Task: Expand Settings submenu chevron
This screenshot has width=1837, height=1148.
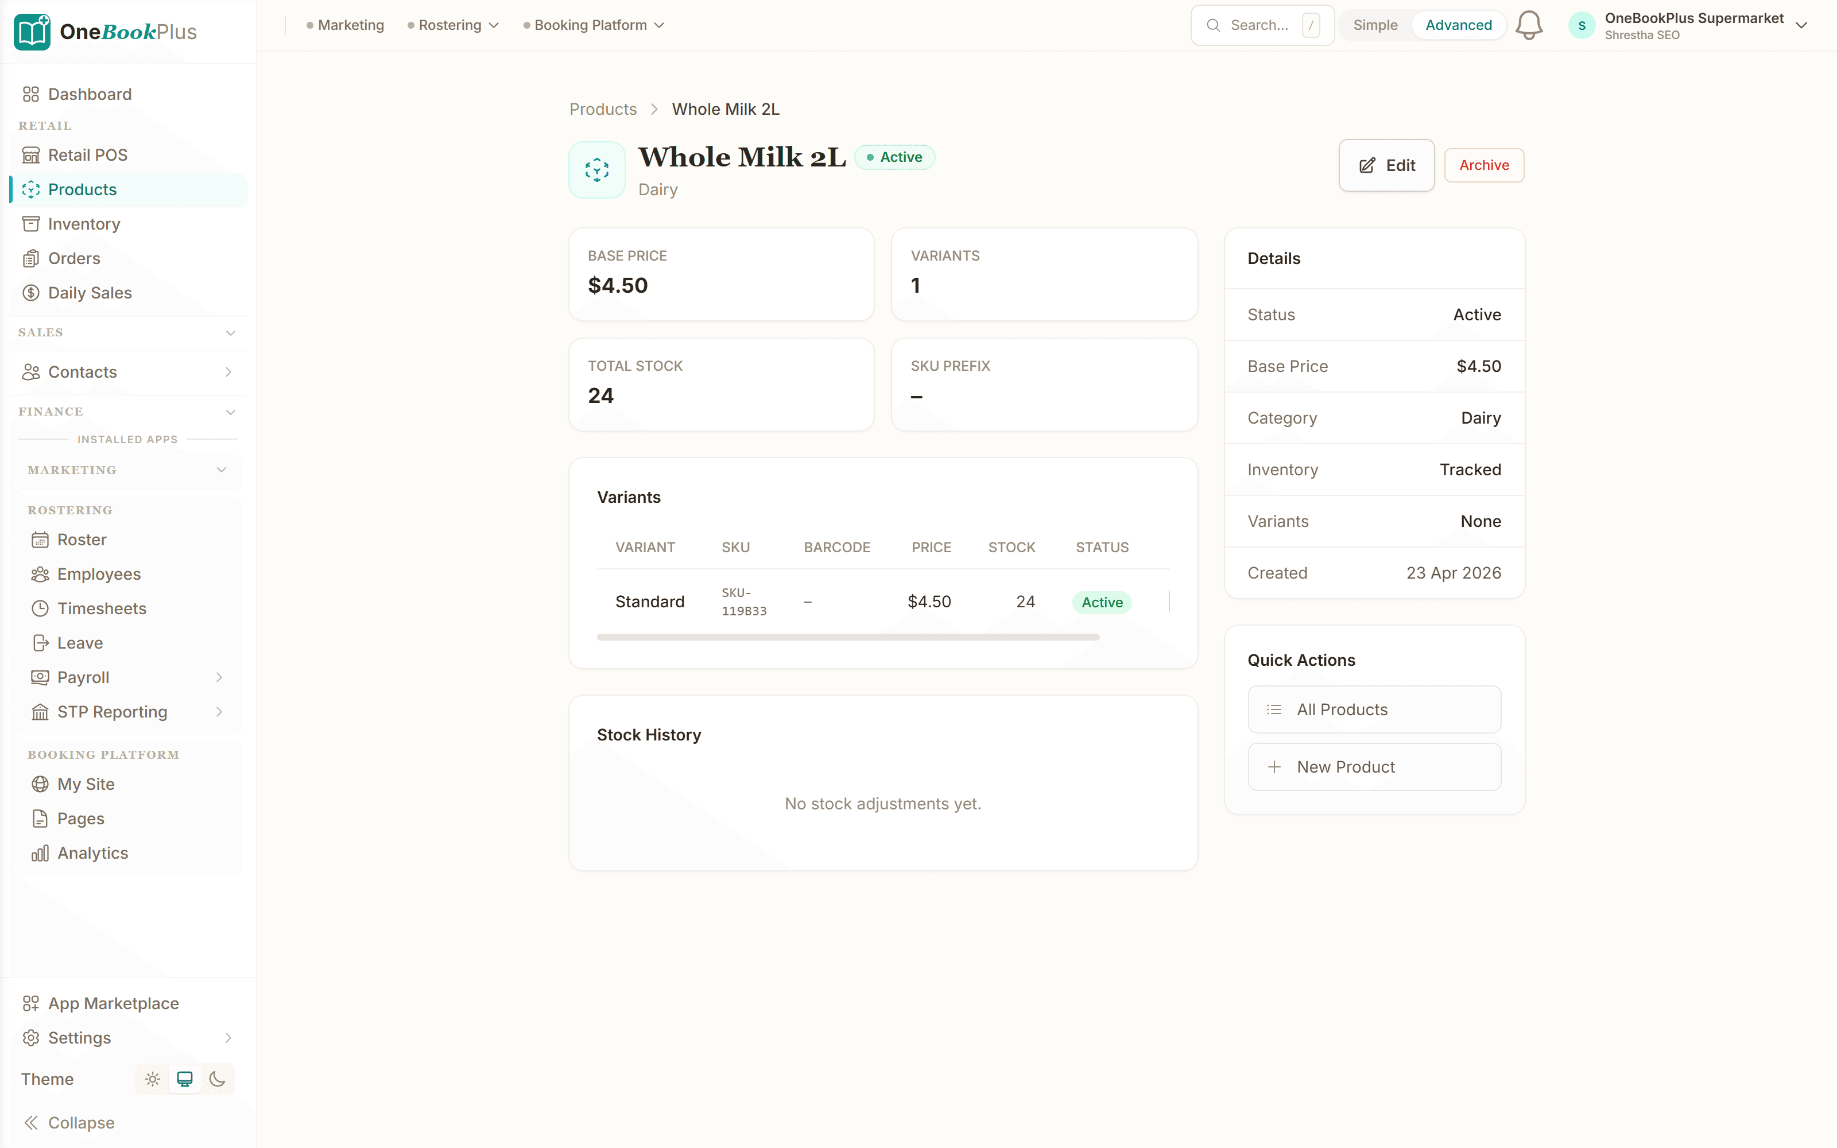Action: pos(228,1038)
